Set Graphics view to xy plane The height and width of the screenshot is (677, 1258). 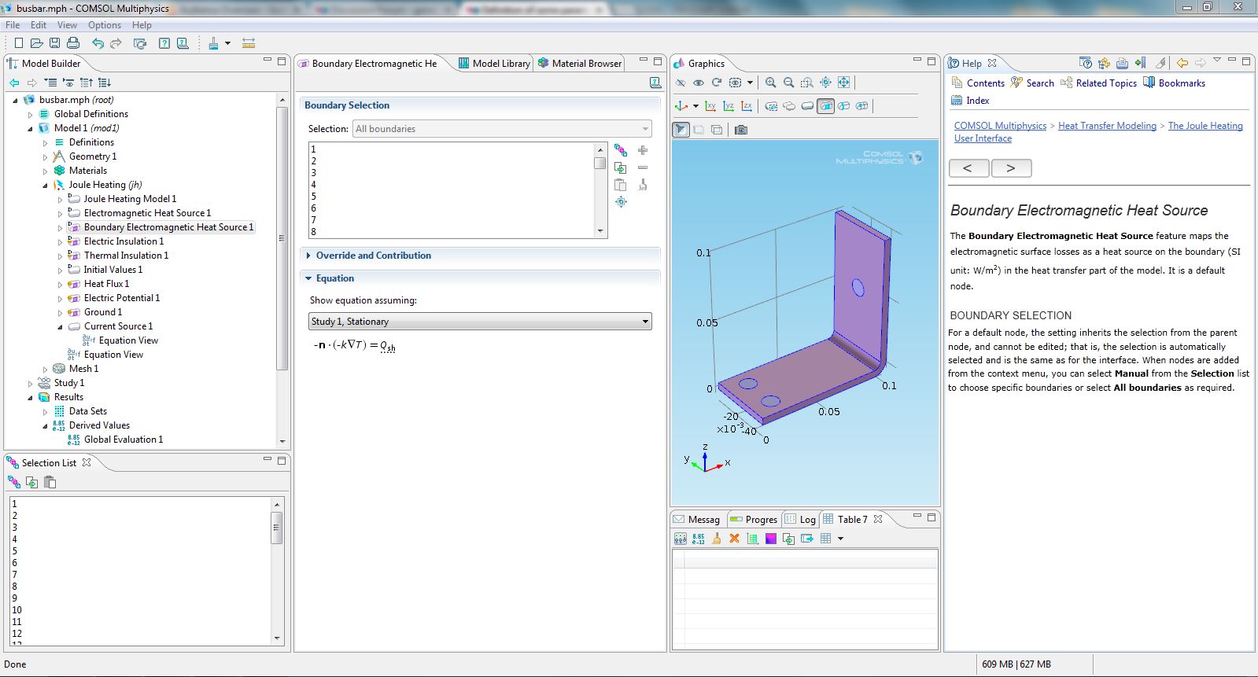pos(710,106)
